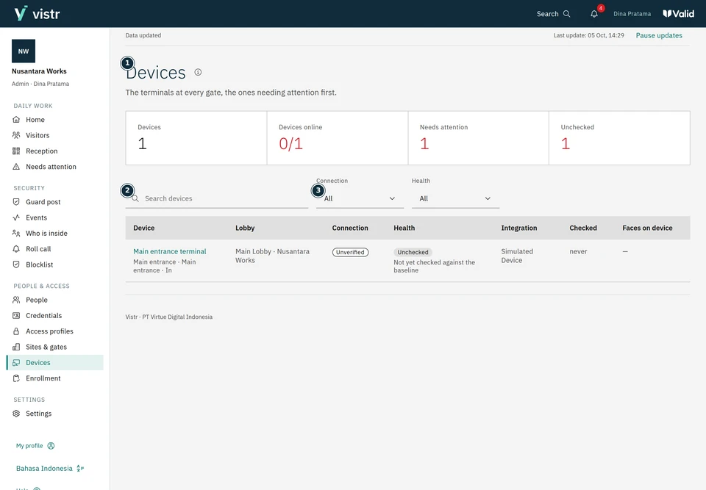706x490 pixels.
Task: Click the Lobby column header
Action: (245, 228)
